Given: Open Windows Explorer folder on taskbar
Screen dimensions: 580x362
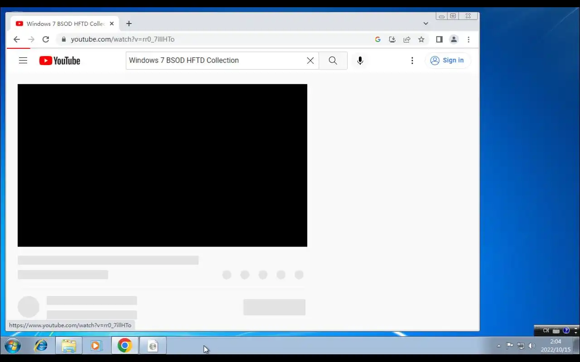Looking at the screenshot, I should tap(69, 346).
